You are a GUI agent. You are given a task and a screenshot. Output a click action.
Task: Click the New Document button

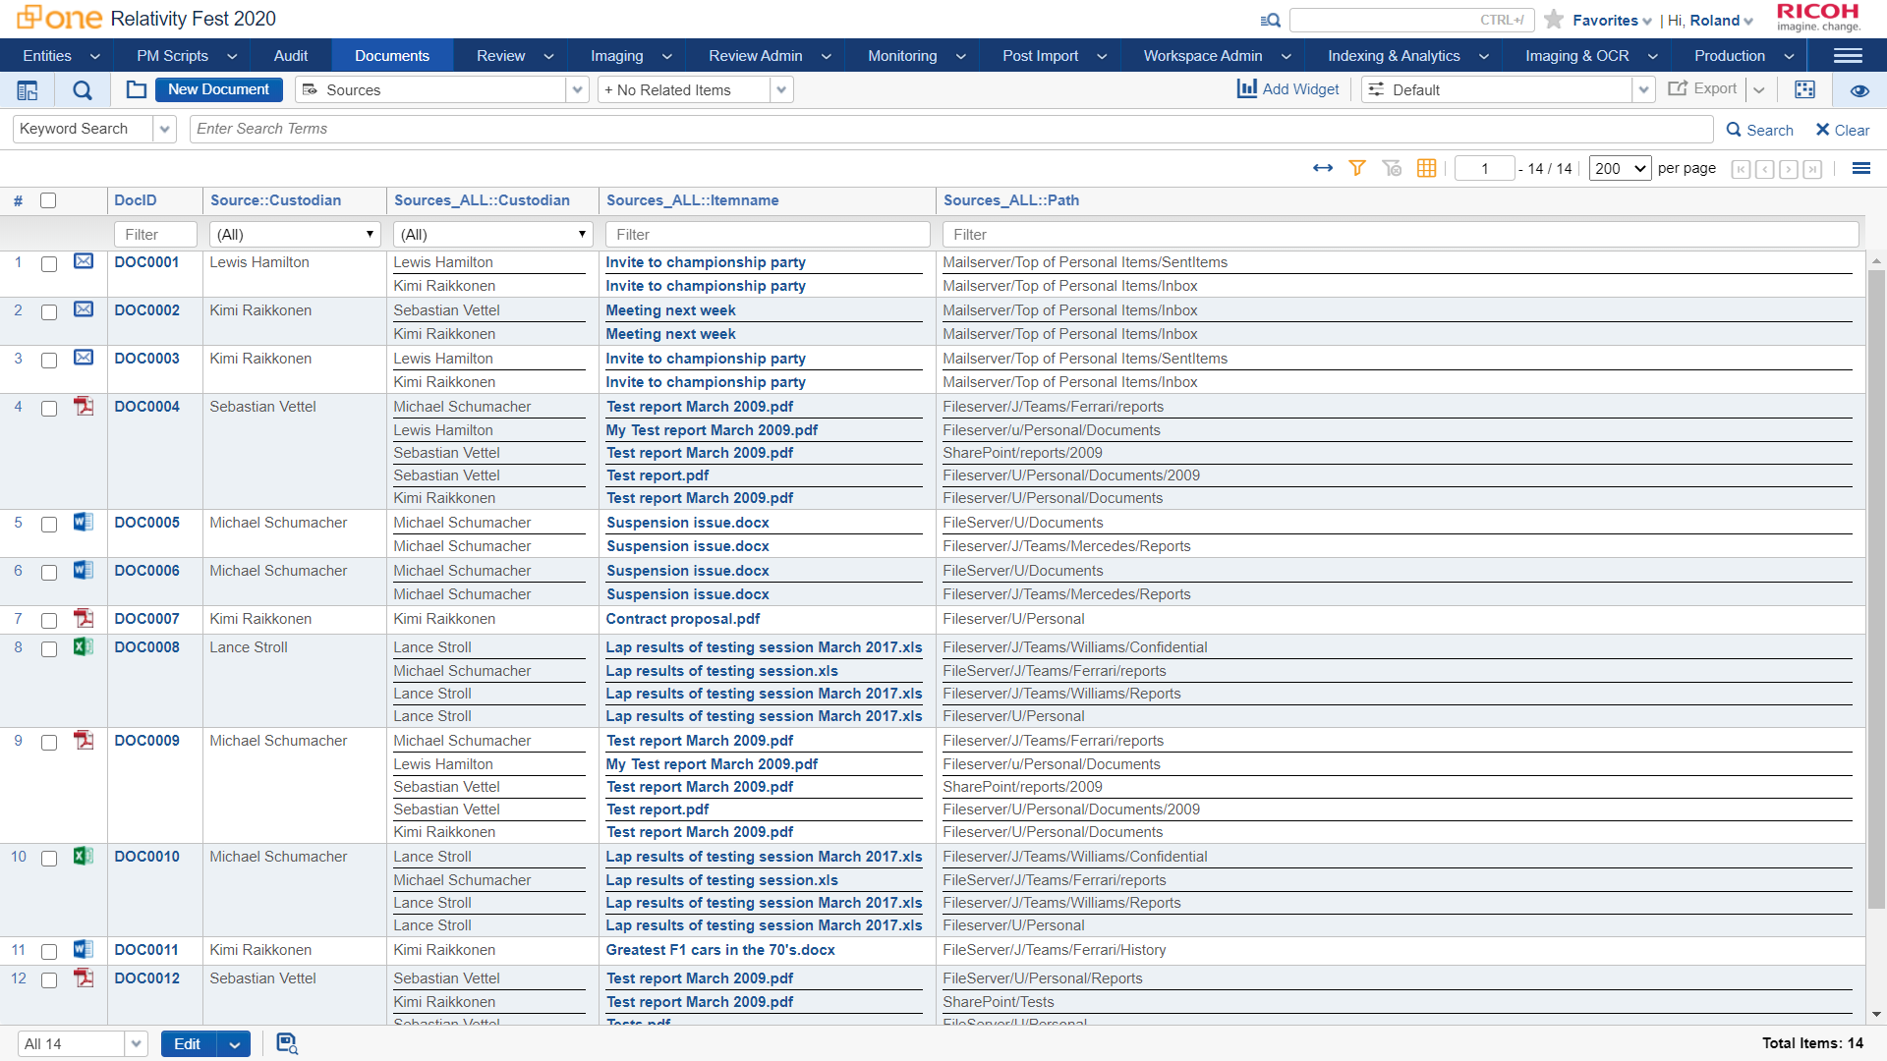tap(218, 89)
